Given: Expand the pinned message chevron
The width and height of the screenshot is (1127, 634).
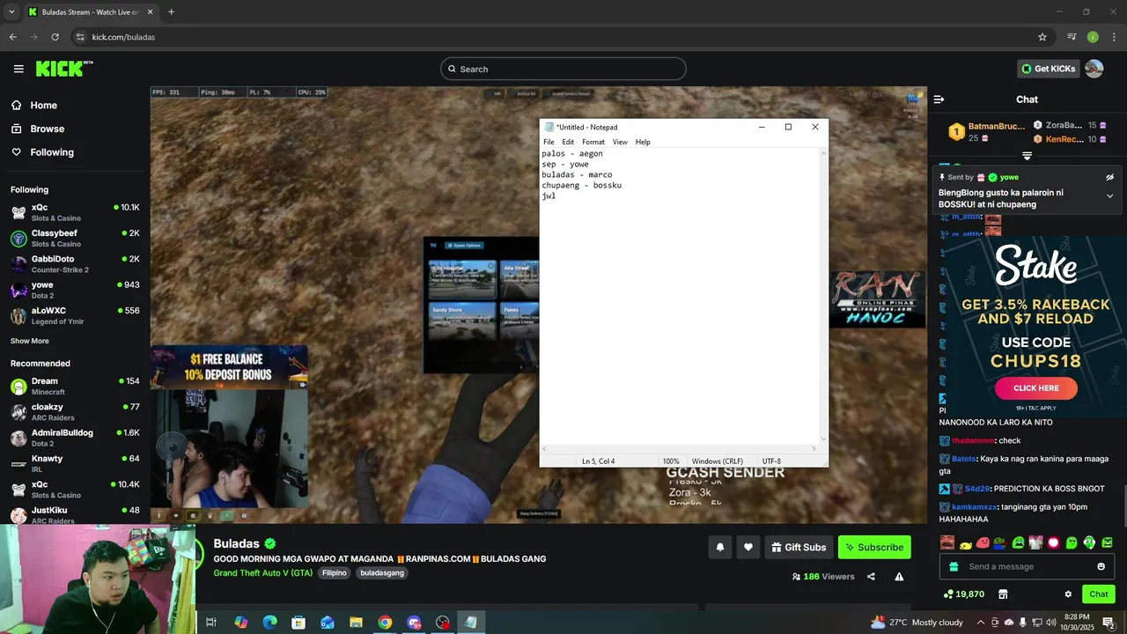Looking at the screenshot, I should 1109,195.
